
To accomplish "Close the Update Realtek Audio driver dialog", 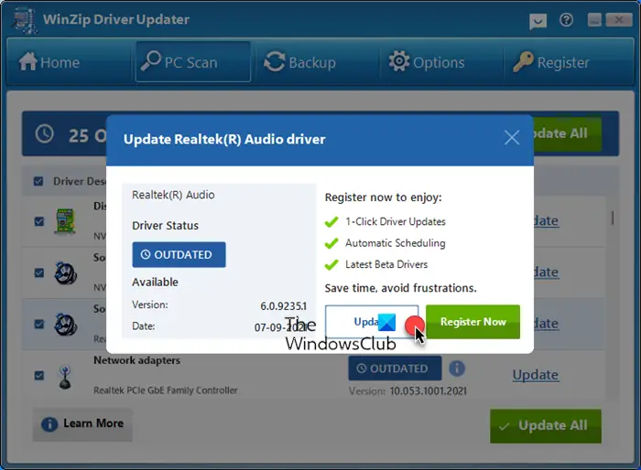I will coord(512,137).
